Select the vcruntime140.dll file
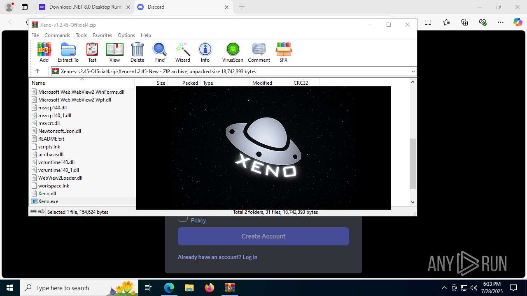527x296 pixels. 56,162
